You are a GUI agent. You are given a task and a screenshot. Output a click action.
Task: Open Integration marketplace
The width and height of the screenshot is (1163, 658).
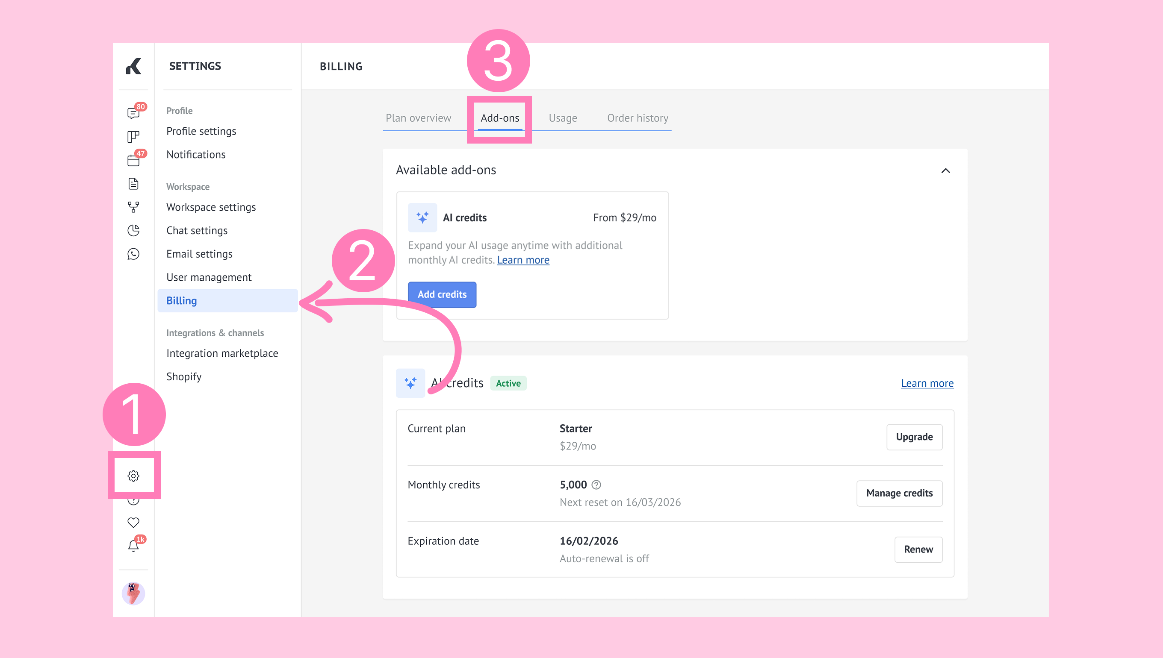pos(222,353)
